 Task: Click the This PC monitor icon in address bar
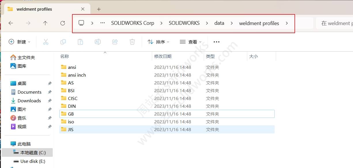click(81, 23)
